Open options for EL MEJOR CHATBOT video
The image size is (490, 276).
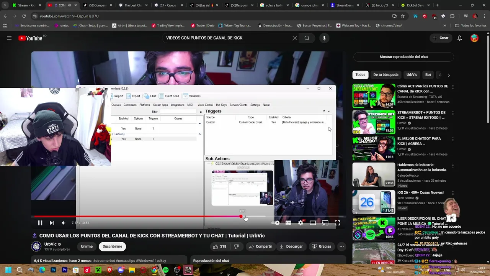coord(453,139)
